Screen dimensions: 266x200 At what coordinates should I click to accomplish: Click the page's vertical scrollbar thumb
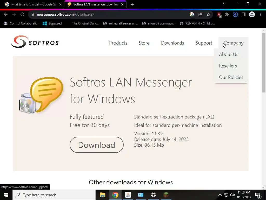[x=264, y=63]
